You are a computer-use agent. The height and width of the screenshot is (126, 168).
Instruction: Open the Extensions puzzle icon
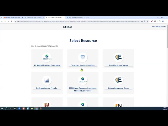(x=155, y=21)
